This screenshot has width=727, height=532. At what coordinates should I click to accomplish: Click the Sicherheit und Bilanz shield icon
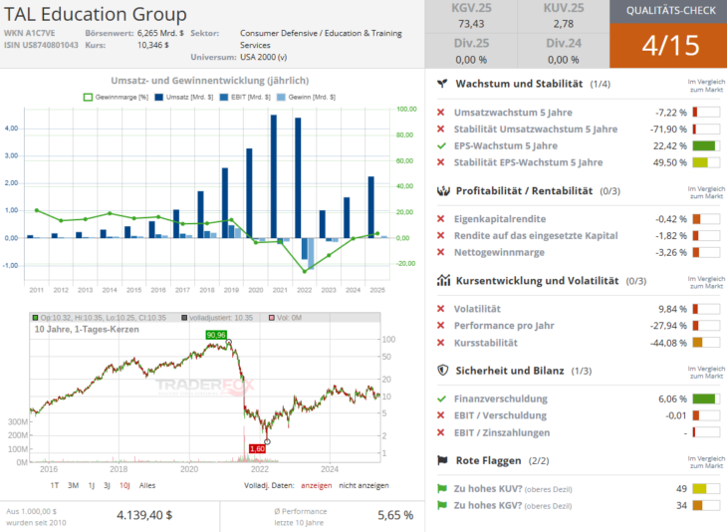pyautogui.click(x=443, y=371)
